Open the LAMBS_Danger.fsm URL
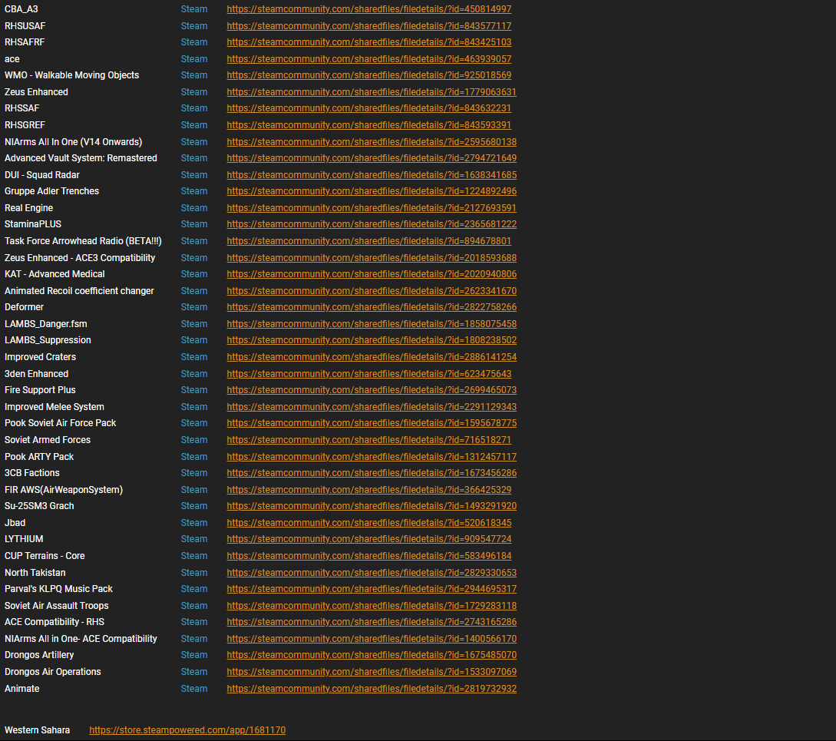The image size is (836, 741). (372, 324)
